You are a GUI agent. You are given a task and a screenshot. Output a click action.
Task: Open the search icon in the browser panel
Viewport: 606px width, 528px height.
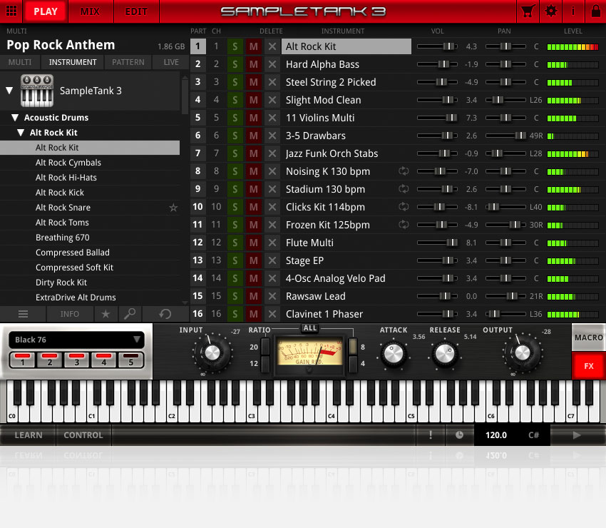click(131, 314)
